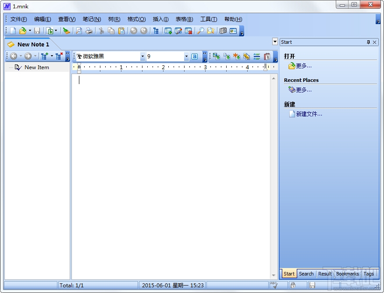Screen dimensions: 384x293
Task: Click the reload file toolbar icon
Action: tap(50, 31)
